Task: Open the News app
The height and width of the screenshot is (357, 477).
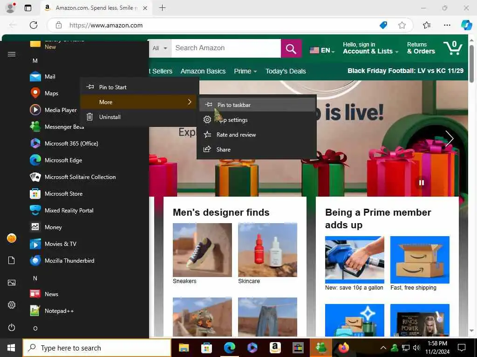Action: (x=44, y=294)
